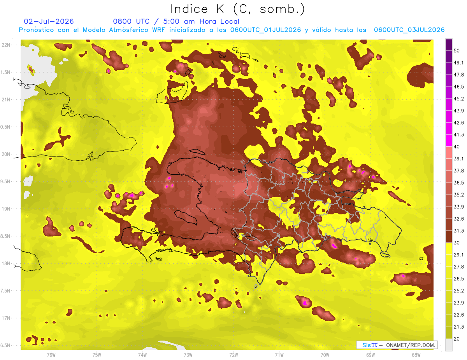Click the color bar value "22.6"

click(458, 315)
